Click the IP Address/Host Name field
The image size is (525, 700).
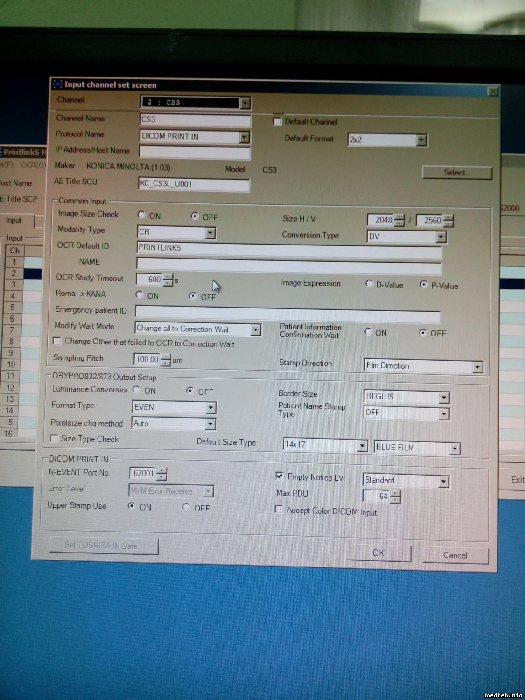point(195,152)
